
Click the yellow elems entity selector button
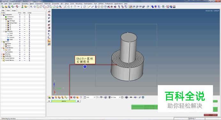click(x=64, y=101)
